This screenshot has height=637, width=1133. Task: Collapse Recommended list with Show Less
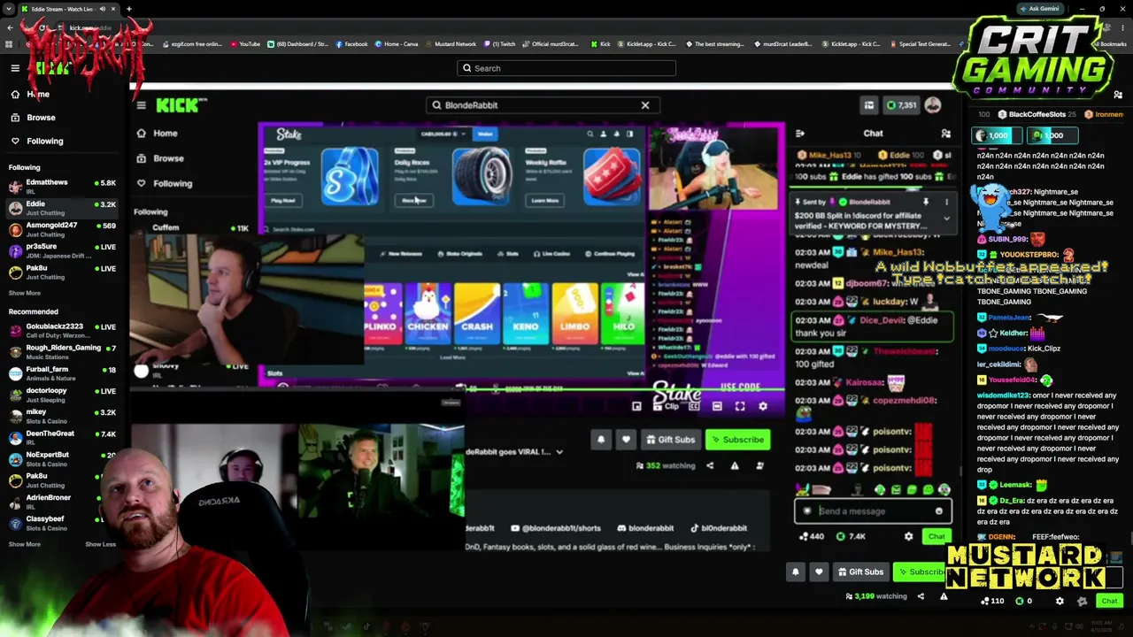pyautogui.click(x=100, y=544)
